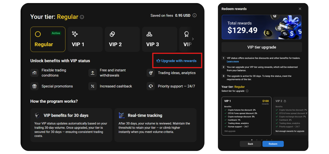Click 'Not enough rewards for upgrade' text
Screen dimensions: 329x154
[x=290, y=131]
